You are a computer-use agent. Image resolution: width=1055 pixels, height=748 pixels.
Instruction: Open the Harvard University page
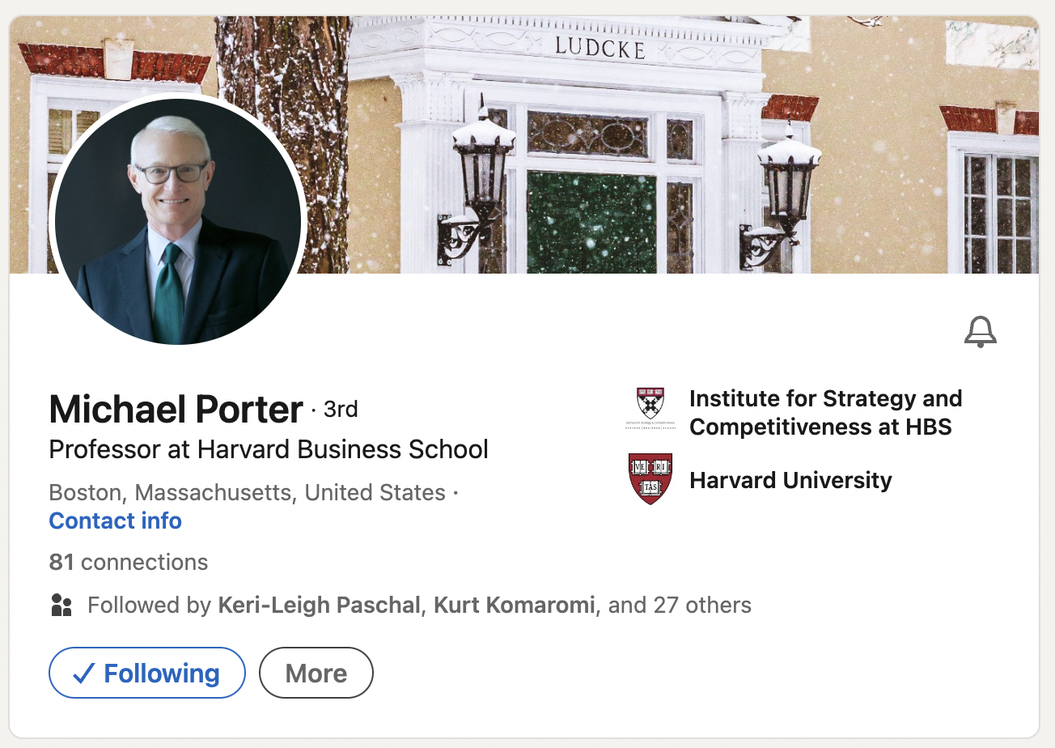(x=790, y=479)
